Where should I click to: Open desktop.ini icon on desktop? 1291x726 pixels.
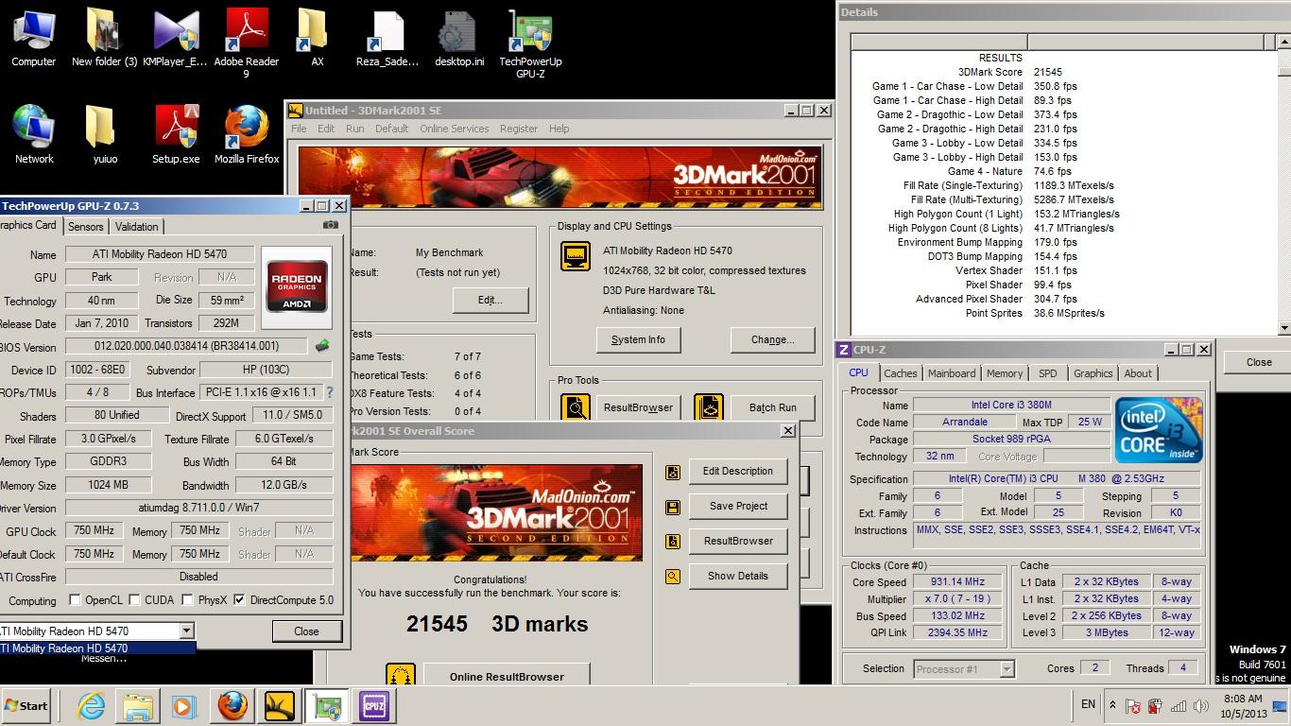tap(459, 38)
